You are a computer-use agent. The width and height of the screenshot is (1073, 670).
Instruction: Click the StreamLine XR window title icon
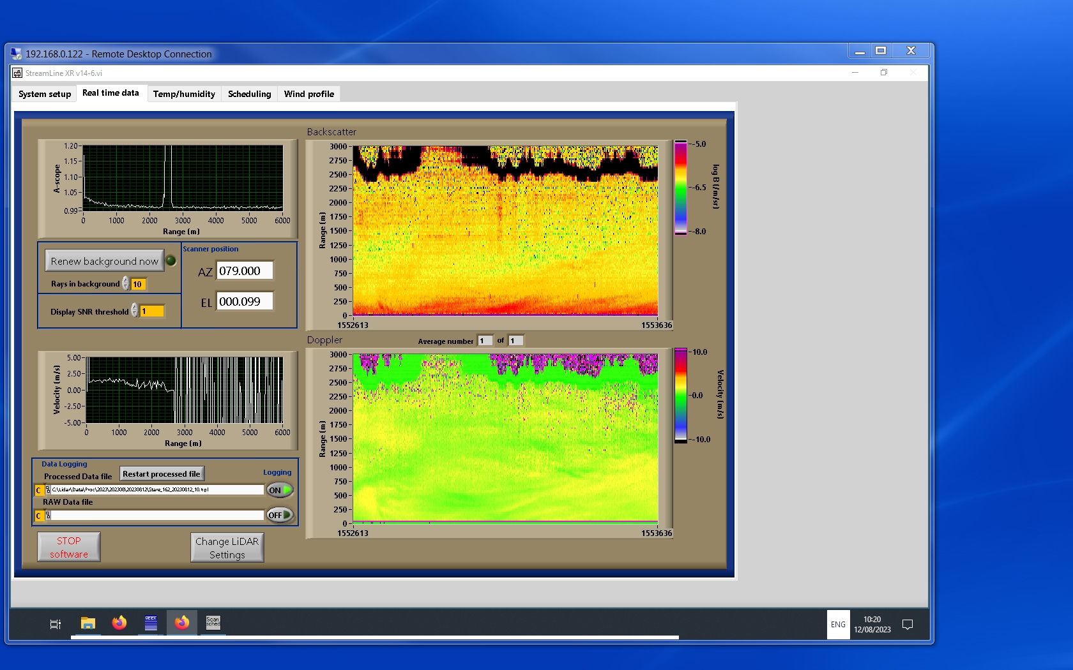point(17,73)
